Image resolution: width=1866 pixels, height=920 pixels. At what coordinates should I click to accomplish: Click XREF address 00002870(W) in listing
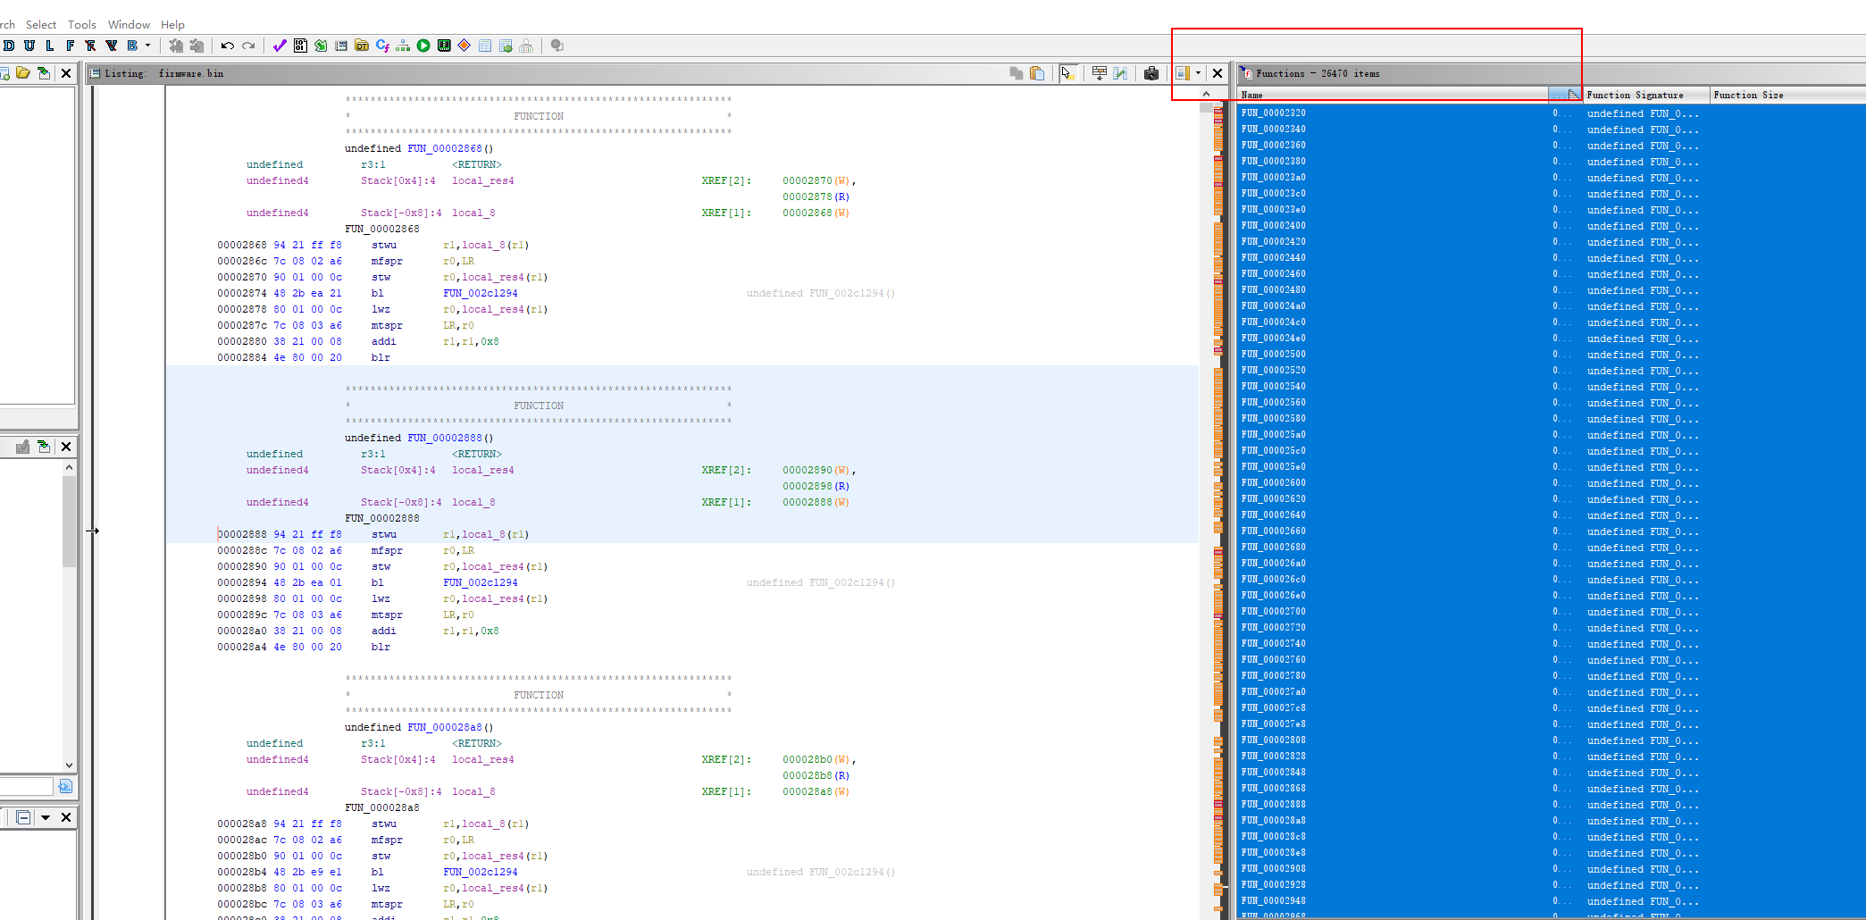pyautogui.click(x=816, y=180)
